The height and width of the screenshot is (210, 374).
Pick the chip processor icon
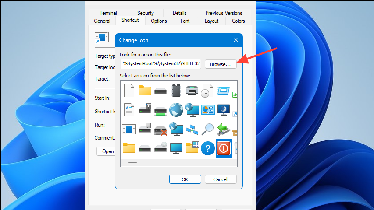(x=176, y=91)
